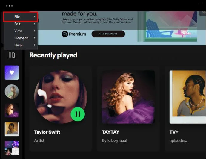Image resolution: width=206 pixels, height=159 pixels.
Task: Expand the Help submenu arrow
Action: pos(34,45)
